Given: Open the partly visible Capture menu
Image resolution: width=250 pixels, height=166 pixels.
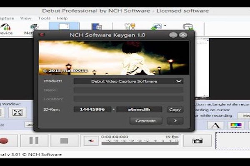Looking at the screenshot, I should click(x=7, y=18).
